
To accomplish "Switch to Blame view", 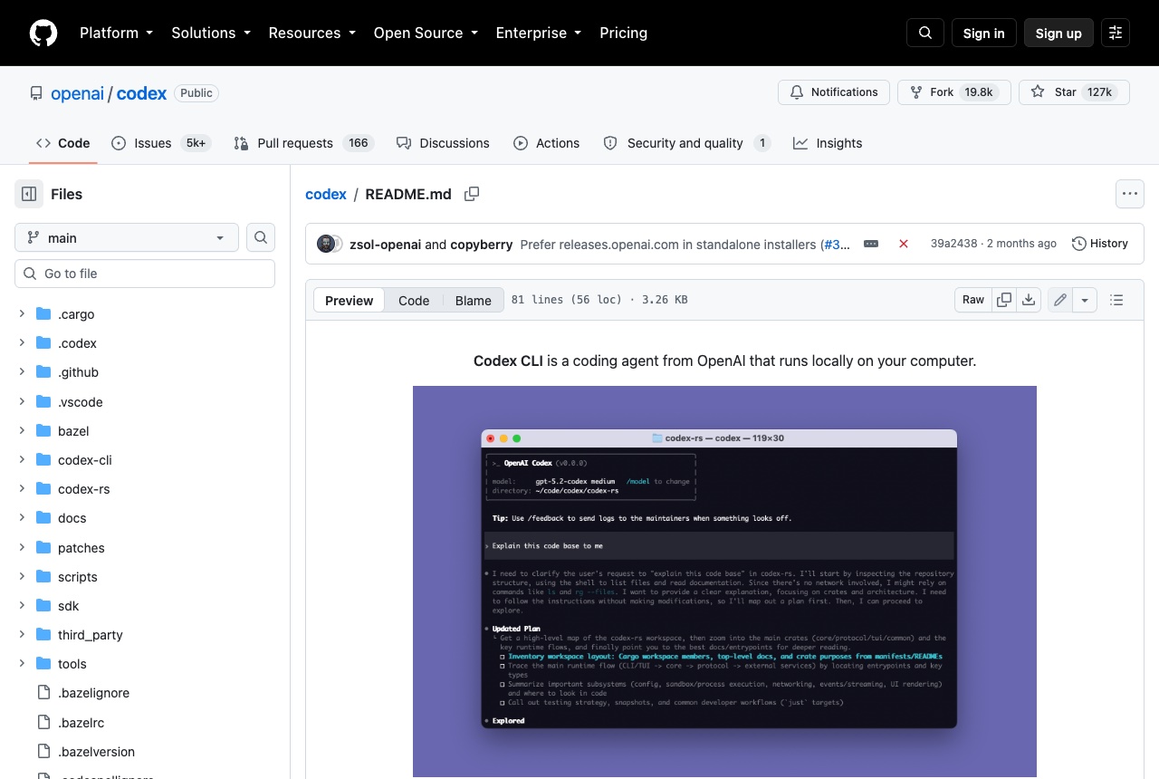I will coord(473,301).
